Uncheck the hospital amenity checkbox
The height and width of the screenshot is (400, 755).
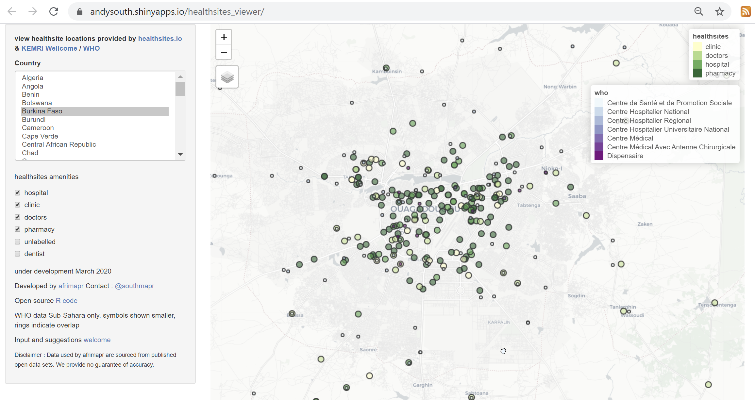coord(18,193)
